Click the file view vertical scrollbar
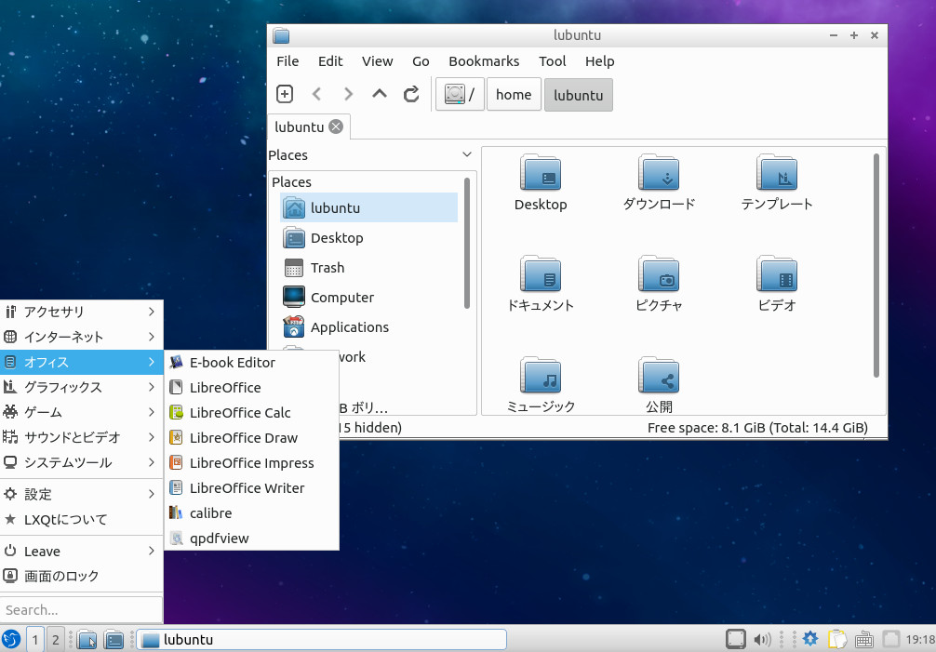The height and width of the screenshot is (652, 936). [876, 265]
